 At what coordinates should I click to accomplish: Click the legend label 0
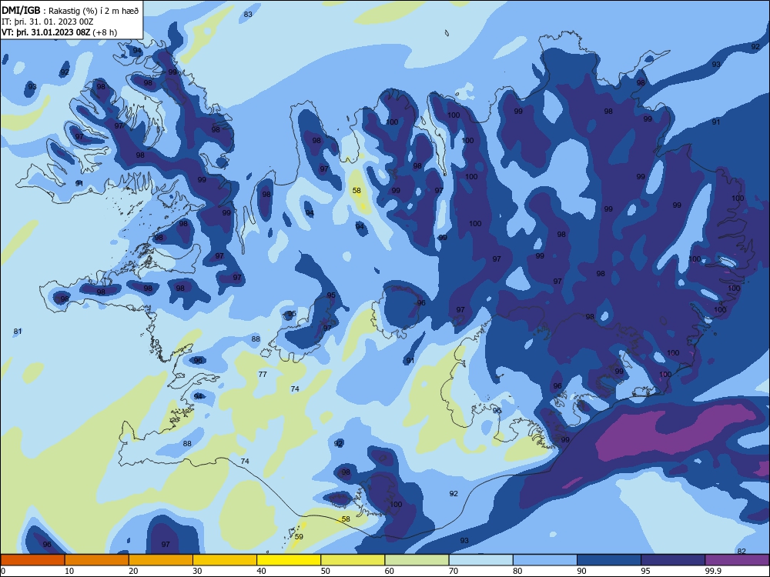[3, 571]
